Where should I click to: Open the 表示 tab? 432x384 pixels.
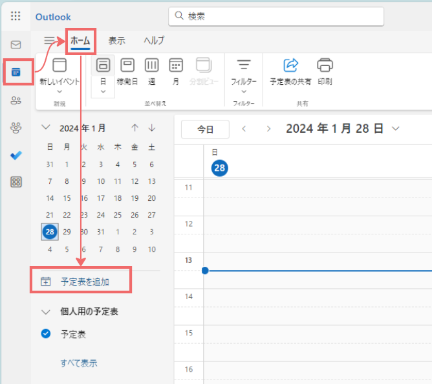click(117, 41)
